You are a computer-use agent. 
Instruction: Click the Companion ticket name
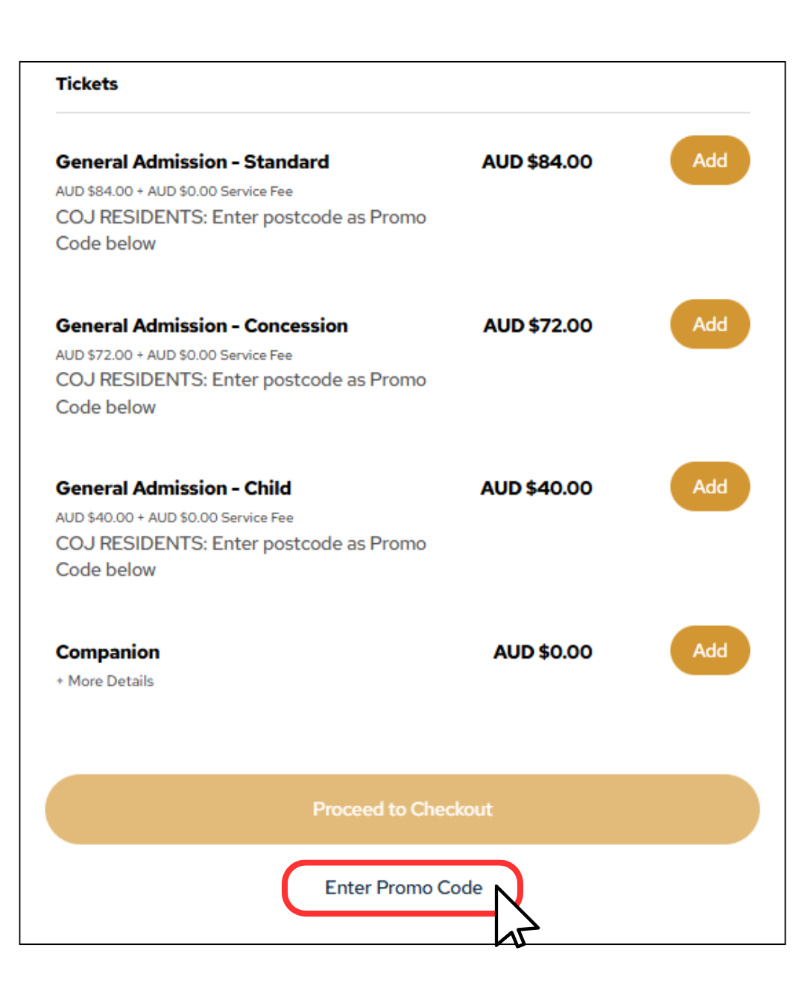(x=107, y=652)
